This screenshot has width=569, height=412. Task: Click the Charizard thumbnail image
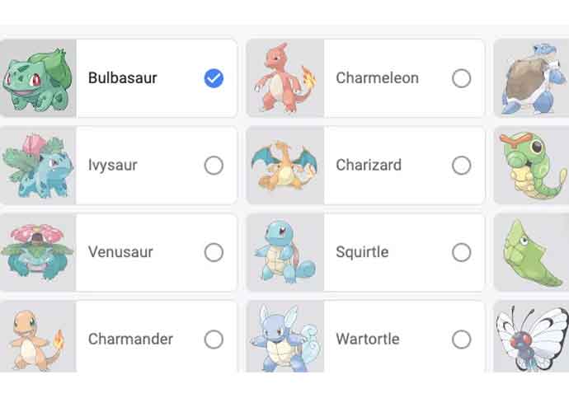tap(284, 166)
